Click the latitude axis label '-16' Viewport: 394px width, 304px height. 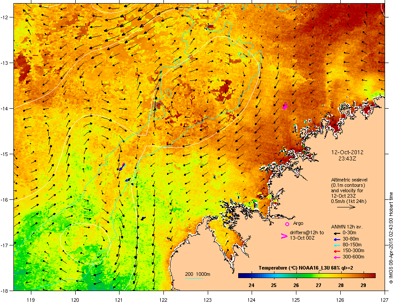click(4, 200)
